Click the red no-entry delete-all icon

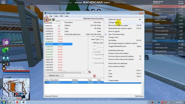95,76
